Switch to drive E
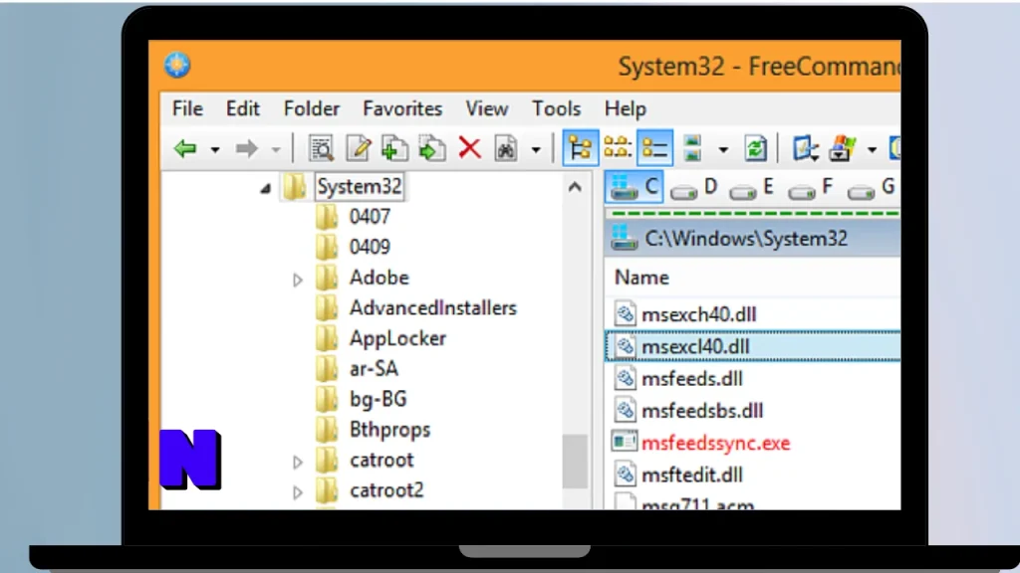The height and width of the screenshot is (573, 1020). [x=752, y=188]
